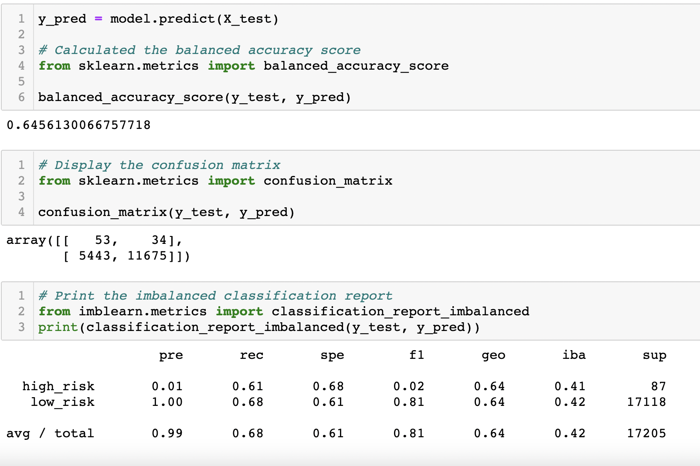The height and width of the screenshot is (466, 700).
Task: Click the confusion matrix value 11675
Action: coord(147,256)
